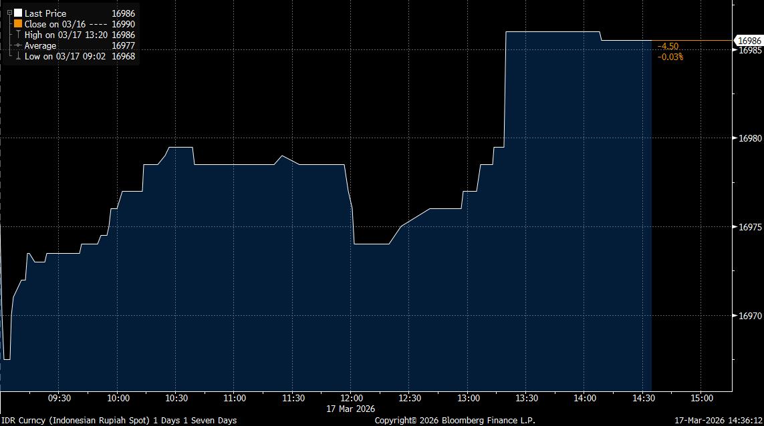Click the 16986 last price tag on the axis
This screenshot has height=426, width=764.
click(x=749, y=41)
